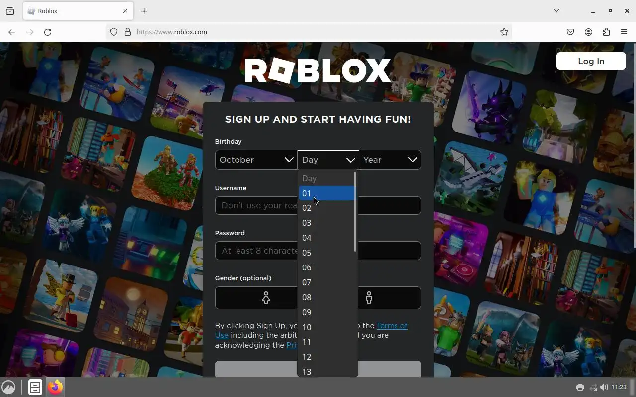636x397 pixels.
Task: Click the Firefox taskbar icon
Action: point(55,387)
